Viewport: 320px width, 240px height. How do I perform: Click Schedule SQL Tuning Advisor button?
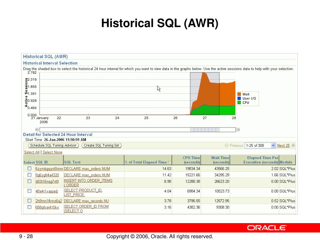53,145
